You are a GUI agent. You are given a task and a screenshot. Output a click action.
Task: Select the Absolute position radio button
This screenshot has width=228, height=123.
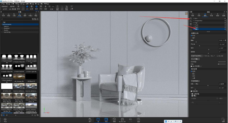(x=191, y=38)
